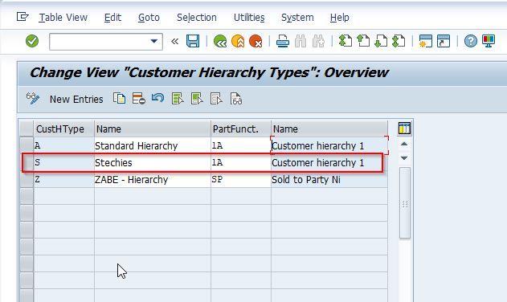Expand the command field dropdown arrow
The width and height of the screenshot is (507, 302).
point(154,41)
